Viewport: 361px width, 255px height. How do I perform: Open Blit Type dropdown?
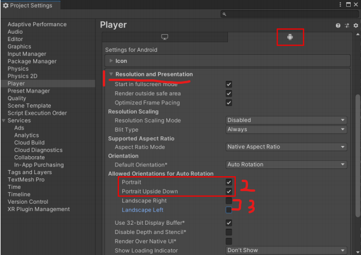coord(286,129)
